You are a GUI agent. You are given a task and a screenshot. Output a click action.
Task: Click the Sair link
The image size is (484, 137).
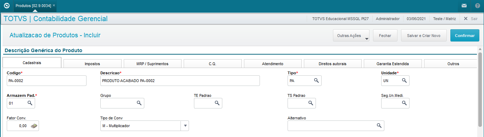[x=474, y=19]
